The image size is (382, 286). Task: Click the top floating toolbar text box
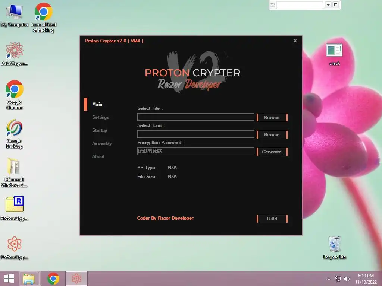point(300,5)
